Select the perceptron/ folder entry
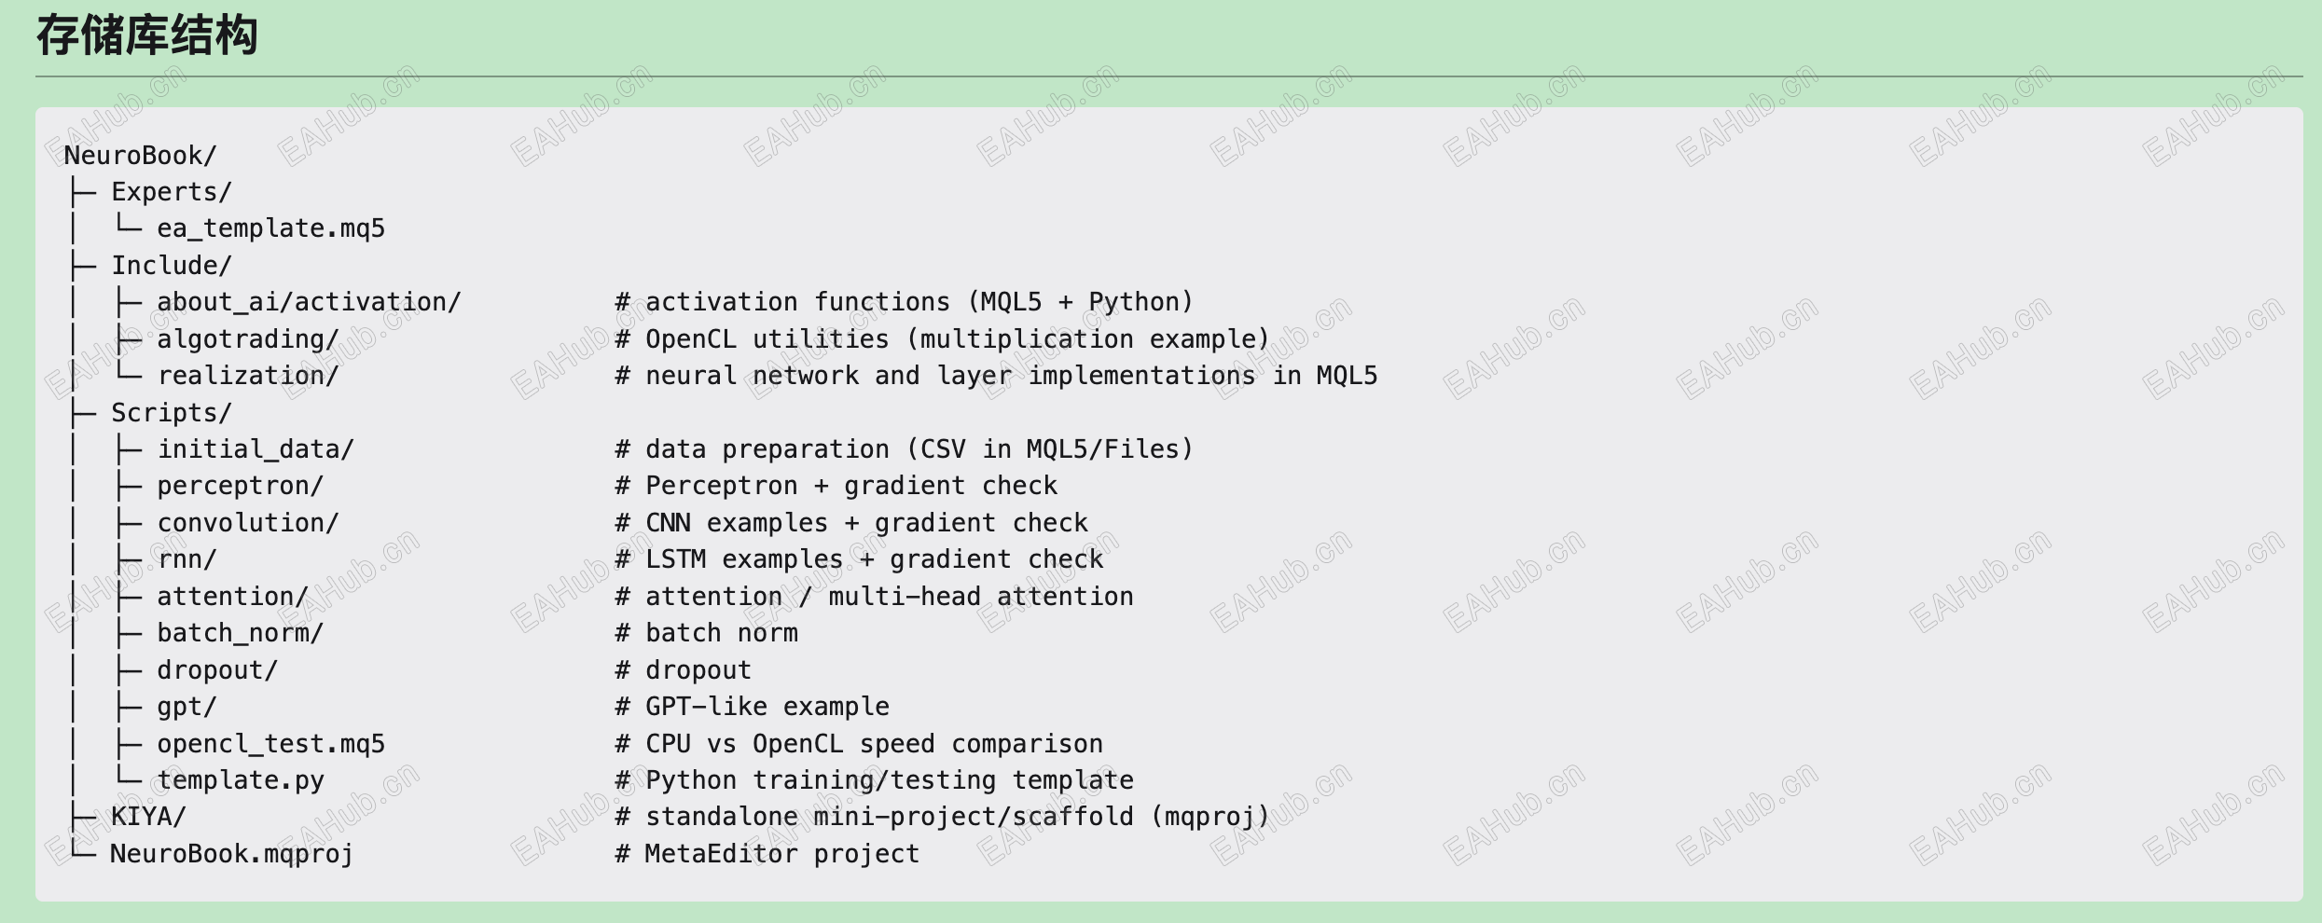Image resolution: width=2322 pixels, height=923 pixels. coord(240,486)
